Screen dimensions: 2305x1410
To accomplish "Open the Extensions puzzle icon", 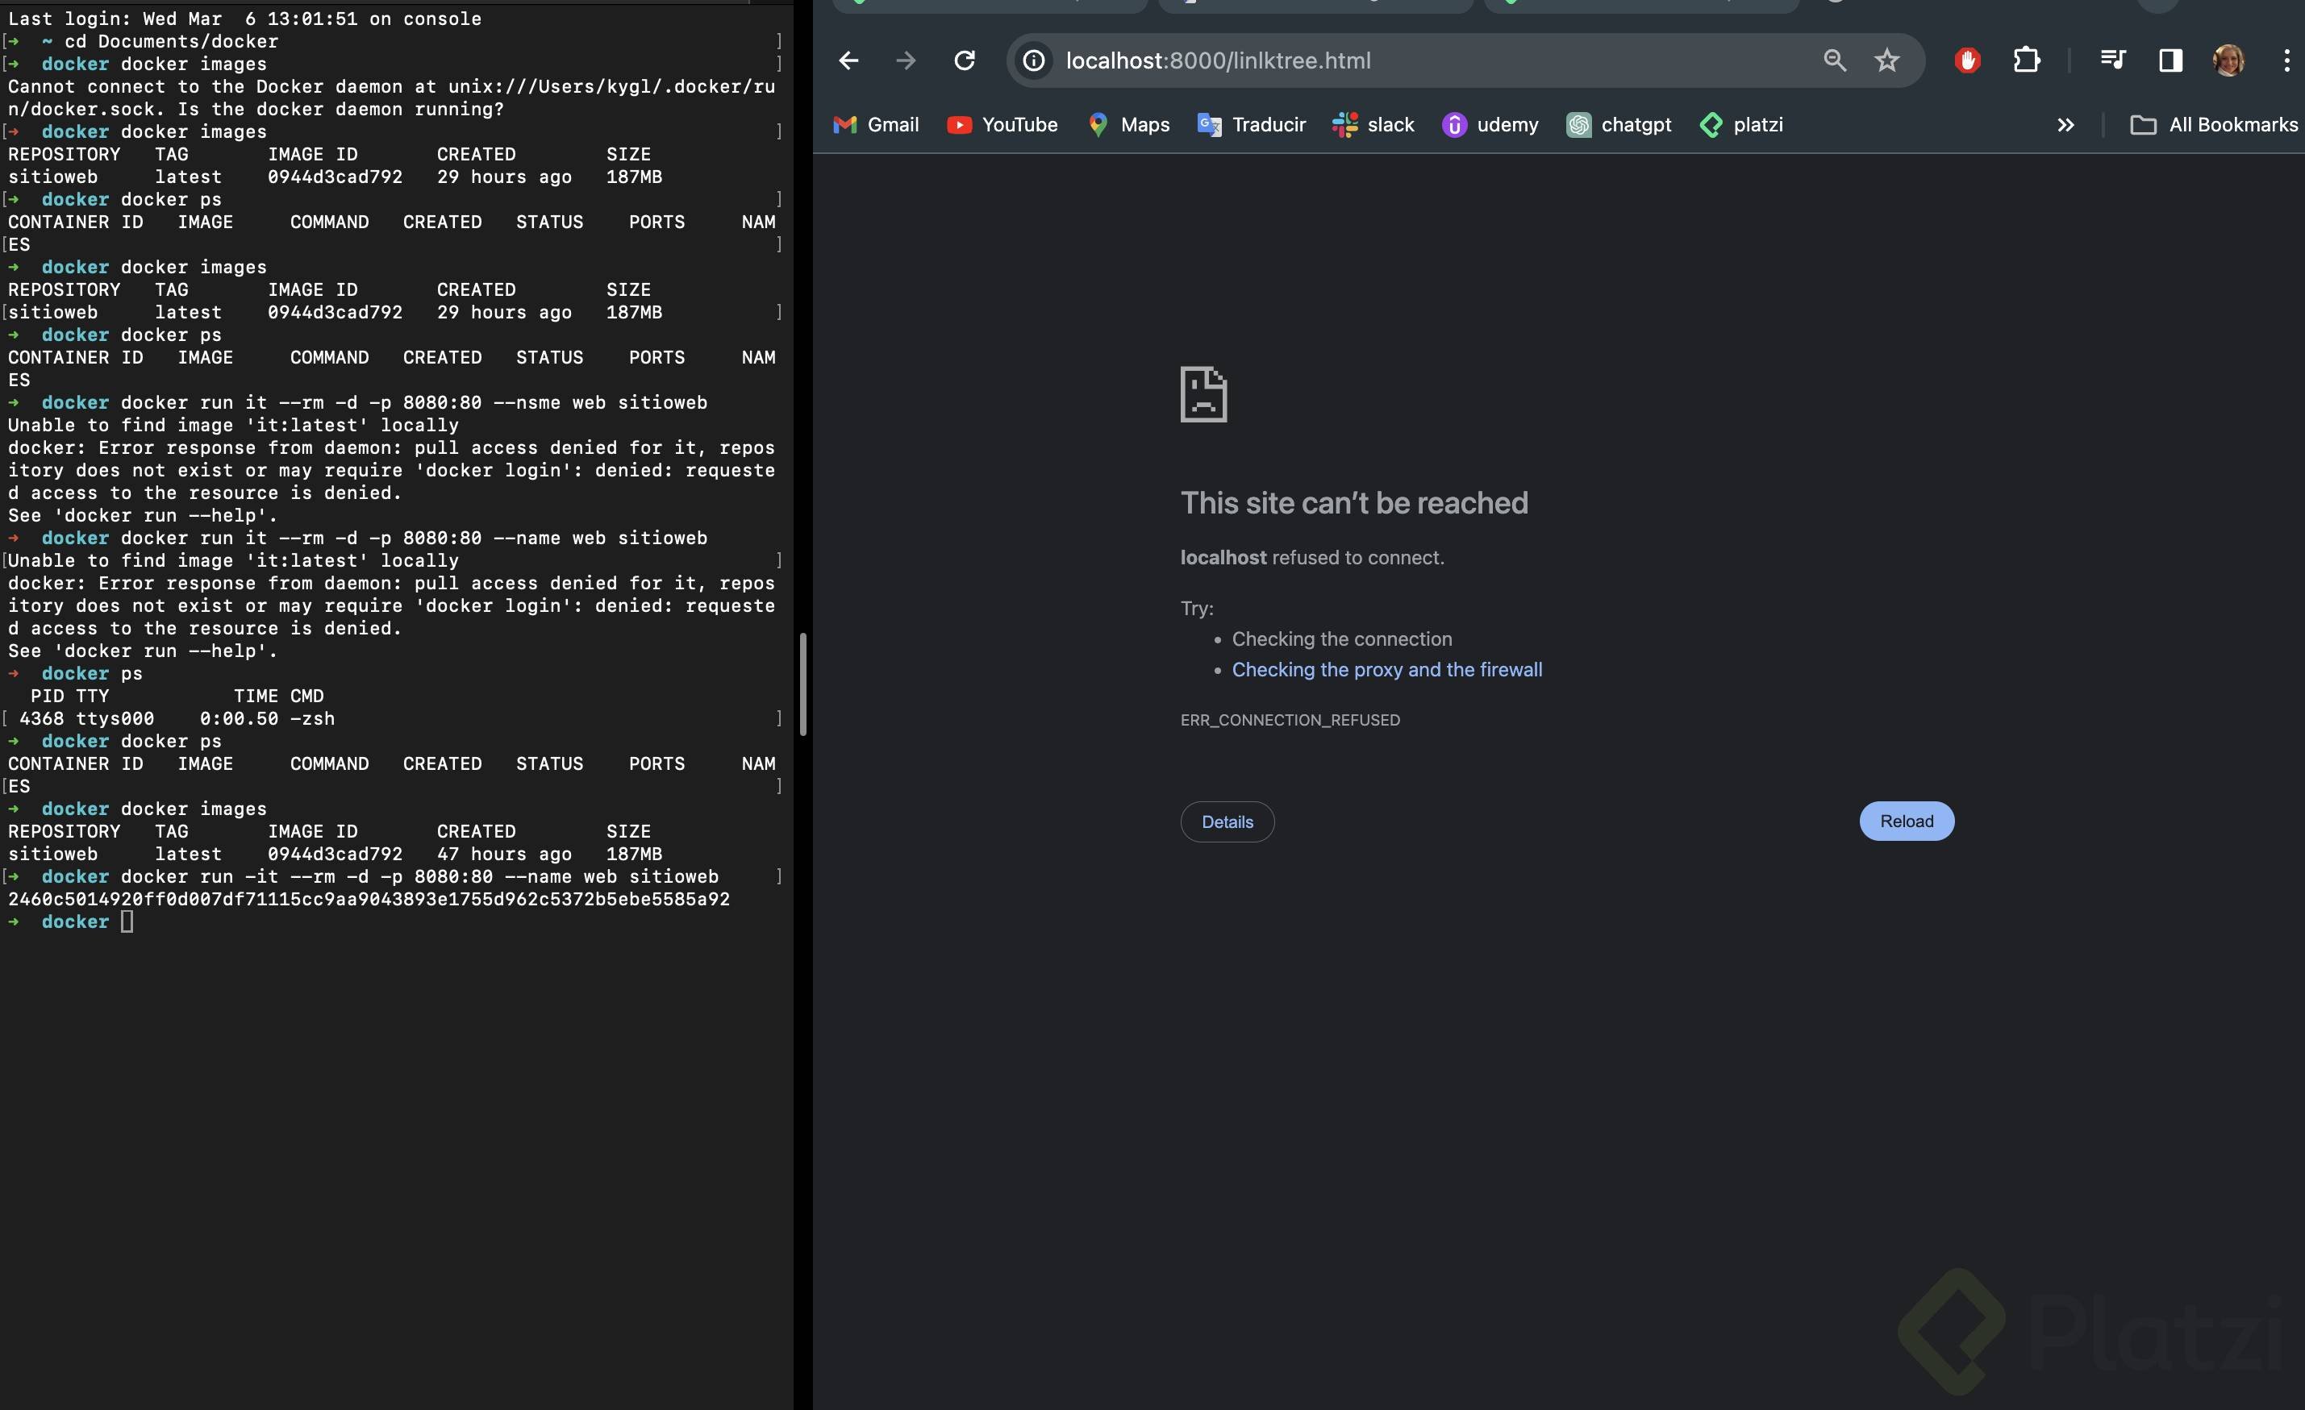I will pos(2026,60).
